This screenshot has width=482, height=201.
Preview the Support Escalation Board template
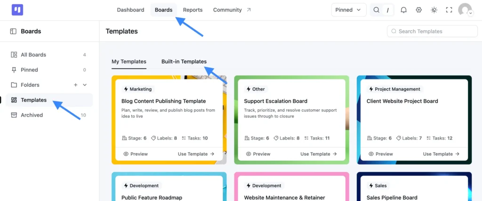coord(258,154)
